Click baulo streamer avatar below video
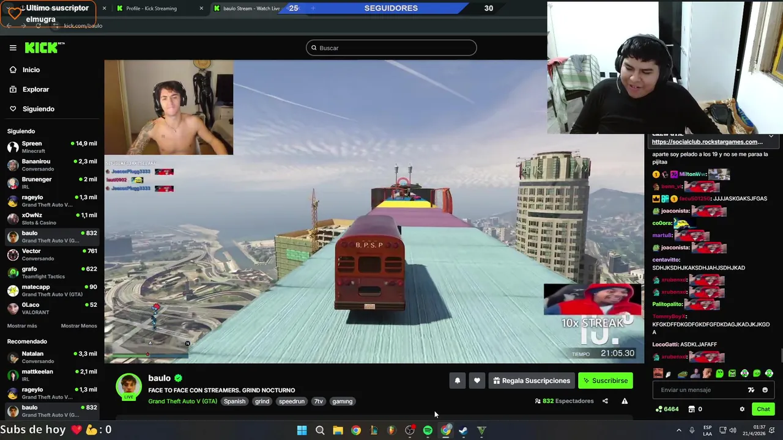783x440 pixels. click(x=128, y=386)
